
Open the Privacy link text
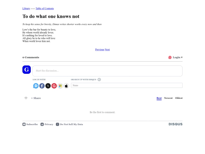(x=49, y=124)
